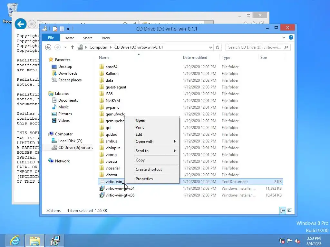Image resolution: width=330 pixels, height=247 pixels.
Task: Click the Explorer back arrow button
Action: coord(48,47)
